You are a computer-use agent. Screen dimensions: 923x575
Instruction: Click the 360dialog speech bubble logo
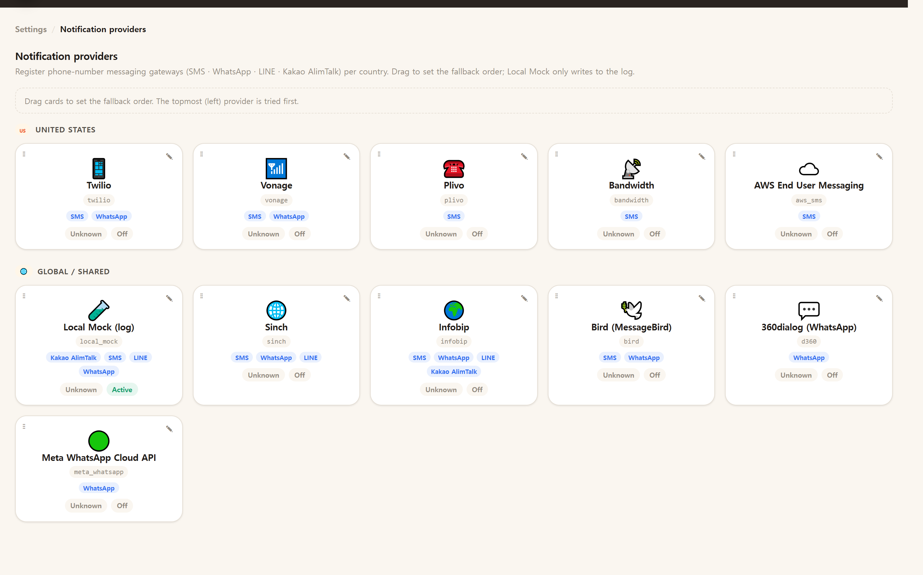[x=809, y=311]
